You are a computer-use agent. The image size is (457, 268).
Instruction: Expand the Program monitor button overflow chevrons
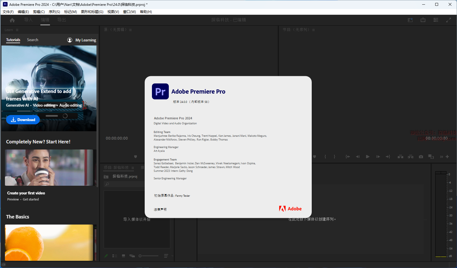[x=441, y=157]
